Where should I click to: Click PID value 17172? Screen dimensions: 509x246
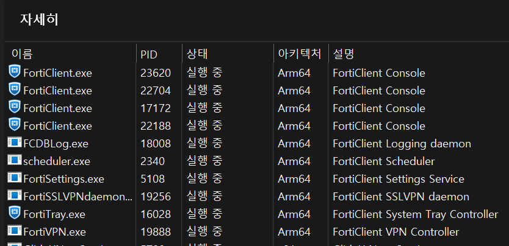(x=156, y=108)
